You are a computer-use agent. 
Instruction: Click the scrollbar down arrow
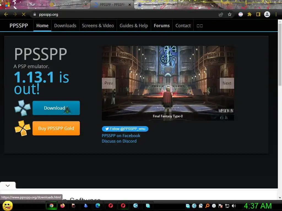coord(280,198)
